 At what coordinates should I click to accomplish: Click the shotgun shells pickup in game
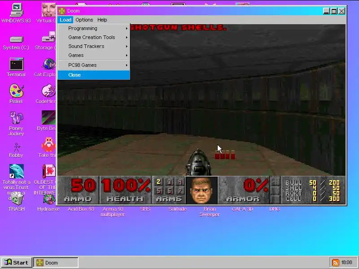click(x=225, y=155)
